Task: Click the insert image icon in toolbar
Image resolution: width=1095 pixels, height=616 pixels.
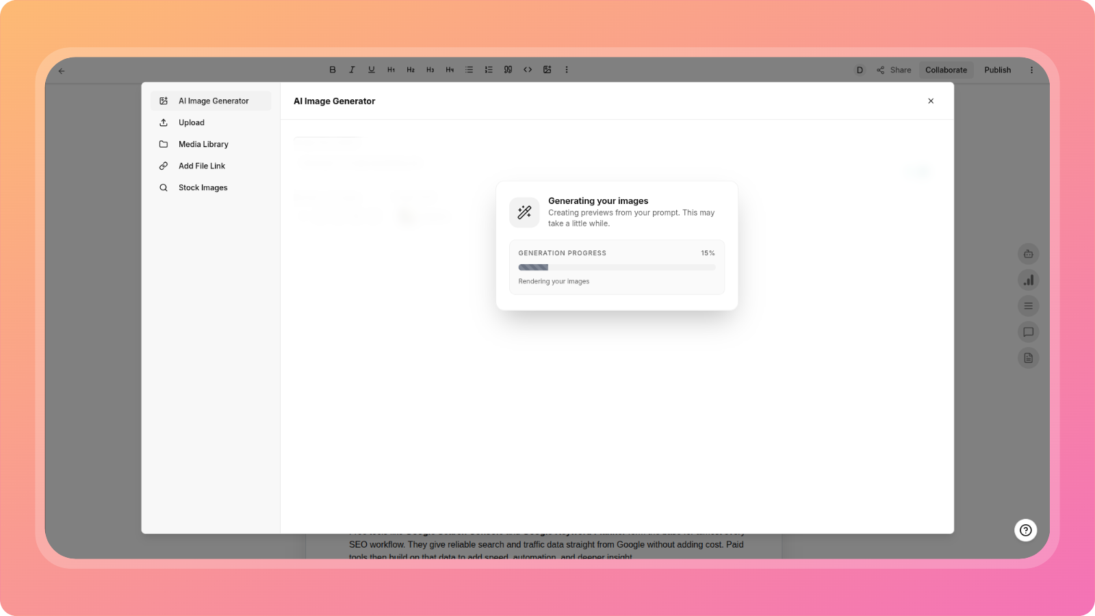Action: pyautogui.click(x=547, y=70)
